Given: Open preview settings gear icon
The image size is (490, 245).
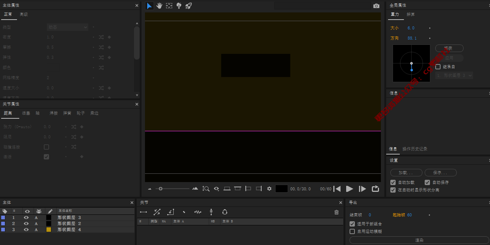Looking at the screenshot, I should (x=269, y=188).
